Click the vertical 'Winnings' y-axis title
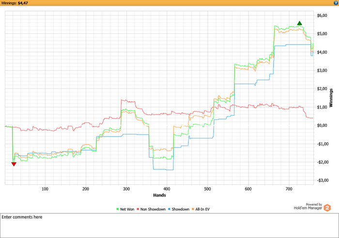The height and width of the screenshot is (238, 339). coord(331,98)
